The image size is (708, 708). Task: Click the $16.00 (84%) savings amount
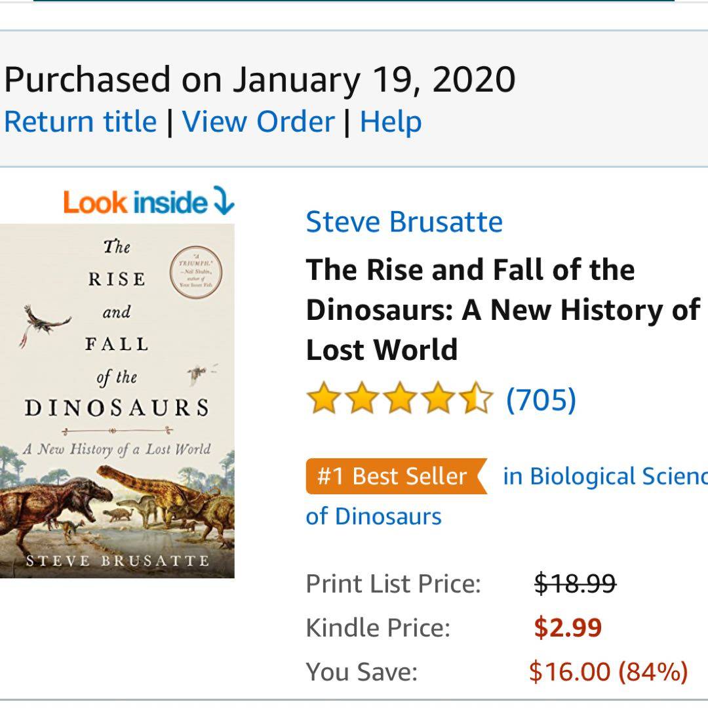tap(608, 671)
